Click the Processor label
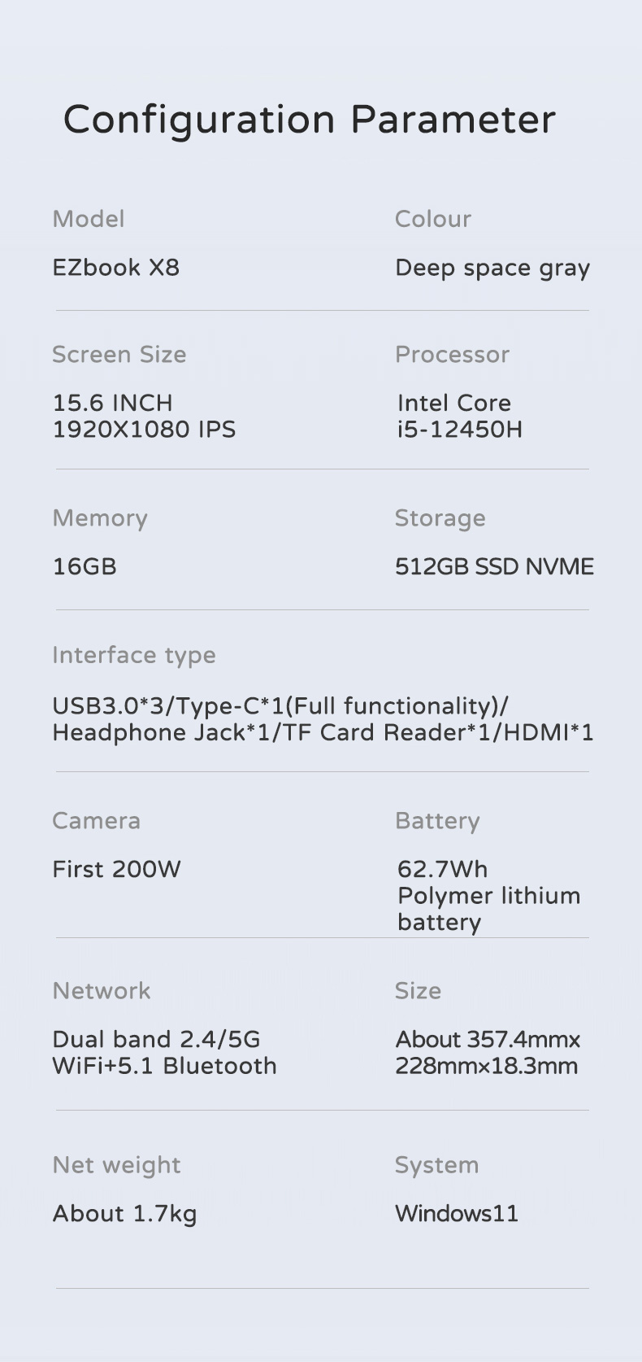 [452, 355]
